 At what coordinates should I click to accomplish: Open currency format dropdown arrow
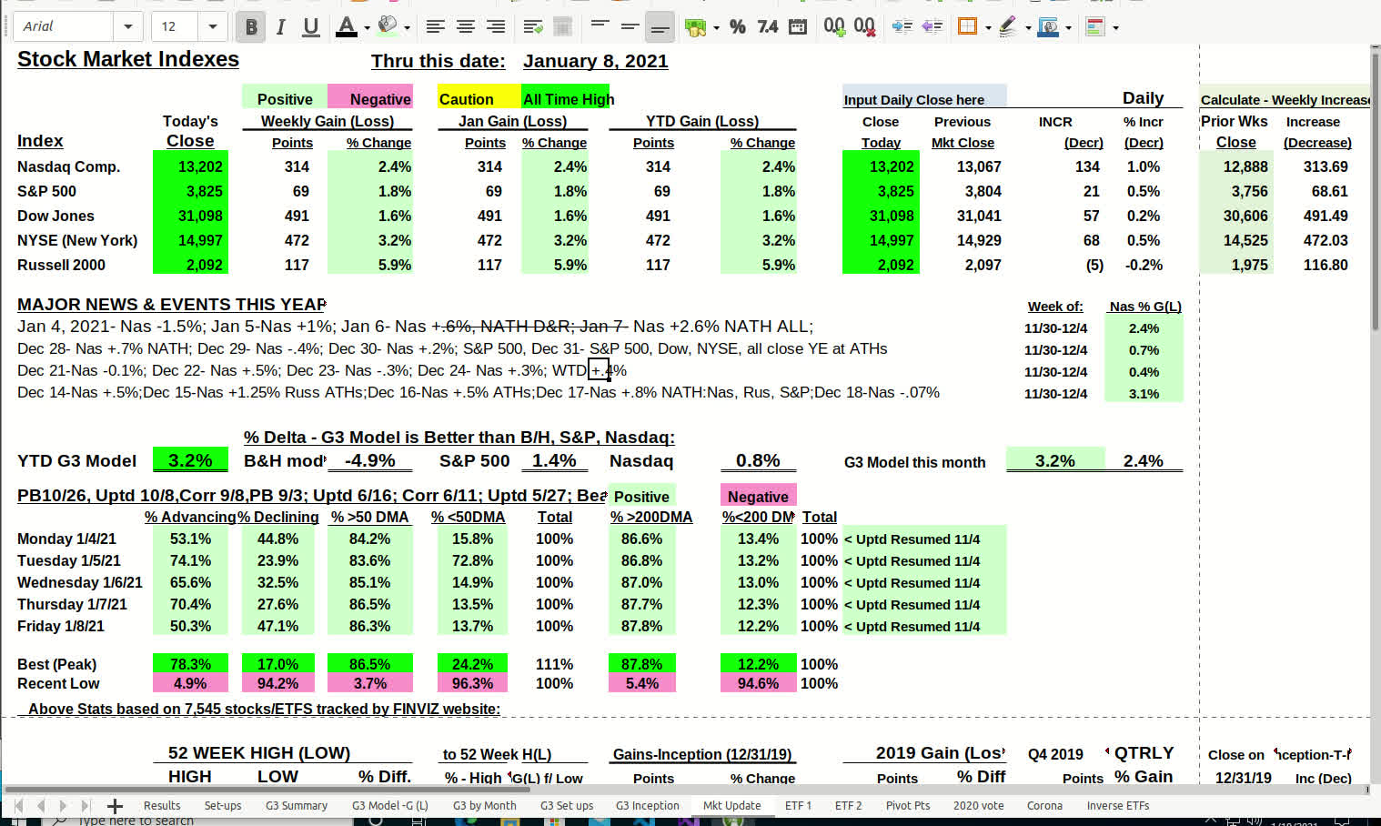pos(717,28)
